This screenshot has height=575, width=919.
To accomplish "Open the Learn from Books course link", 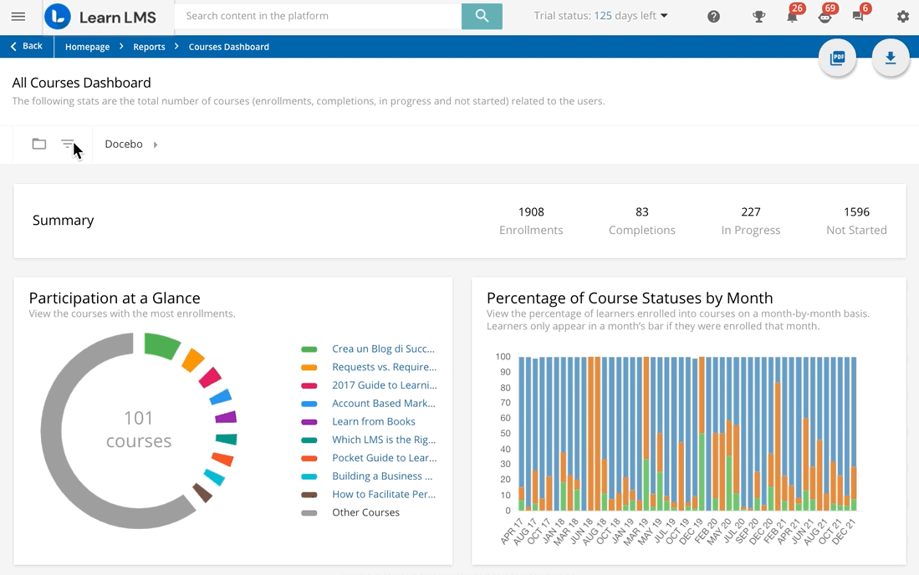I will click(x=373, y=421).
